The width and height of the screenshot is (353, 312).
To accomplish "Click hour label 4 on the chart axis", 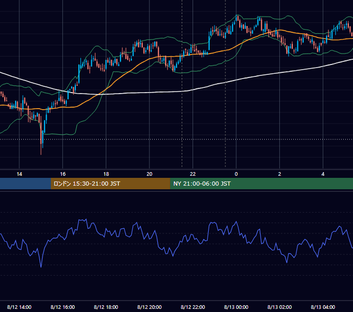I will (x=323, y=174).
